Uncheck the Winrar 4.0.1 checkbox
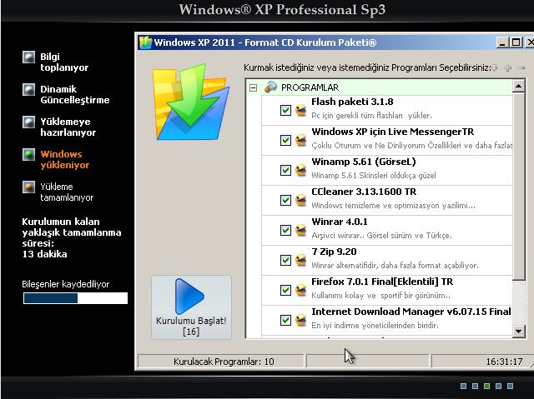This screenshot has width=534, height=399. [x=285, y=230]
